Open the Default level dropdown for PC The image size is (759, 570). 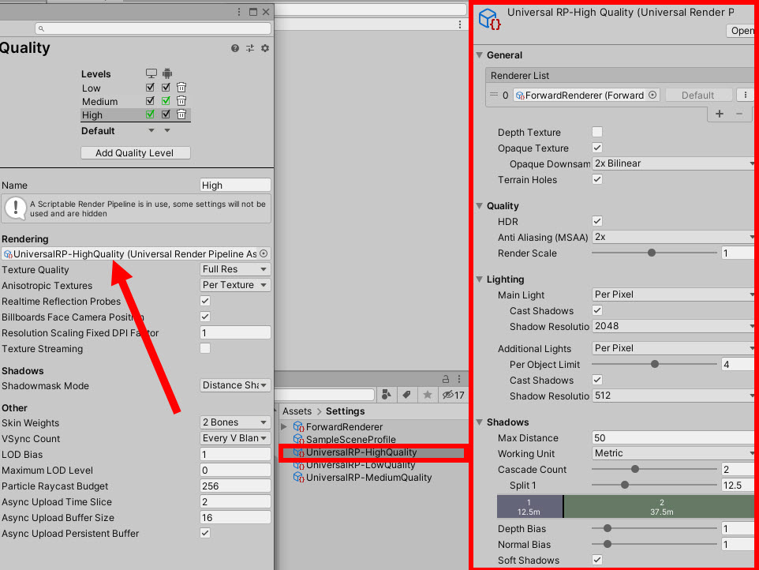point(151,130)
